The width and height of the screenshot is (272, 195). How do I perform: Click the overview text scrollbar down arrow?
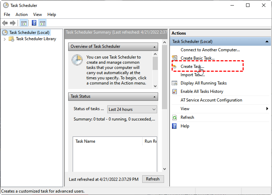click(x=155, y=86)
